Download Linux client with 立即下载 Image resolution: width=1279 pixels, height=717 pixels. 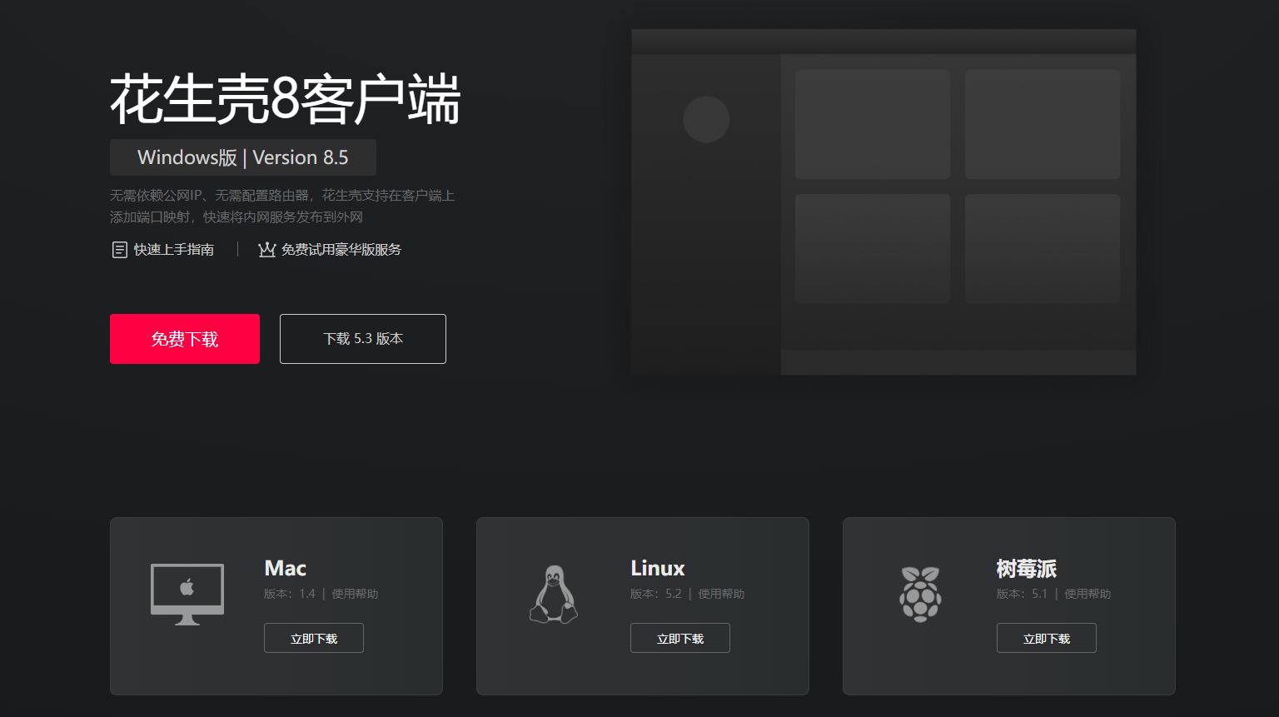(x=680, y=638)
